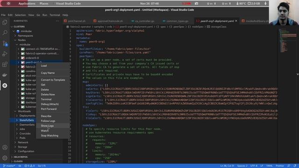
Task: Click YAML language mode in status bar
Action: (269, 166)
